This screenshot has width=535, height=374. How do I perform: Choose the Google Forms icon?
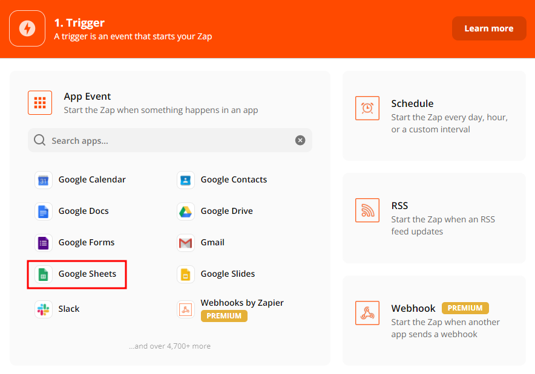click(x=43, y=243)
